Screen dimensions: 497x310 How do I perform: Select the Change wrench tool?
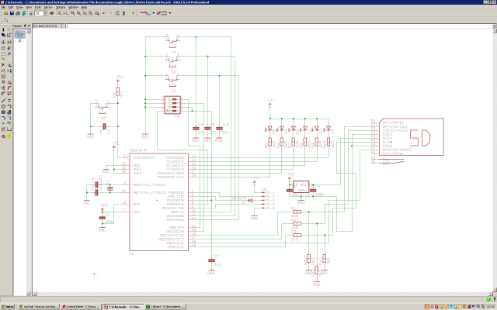(x=9, y=53)
